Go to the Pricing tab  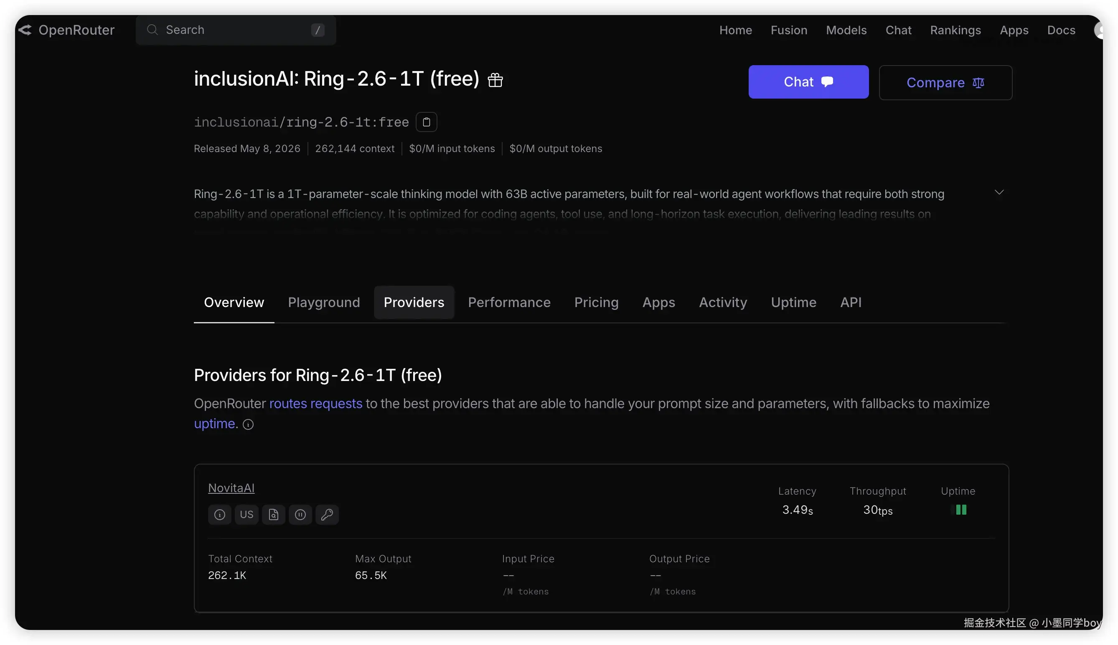[x=596, y=302]
